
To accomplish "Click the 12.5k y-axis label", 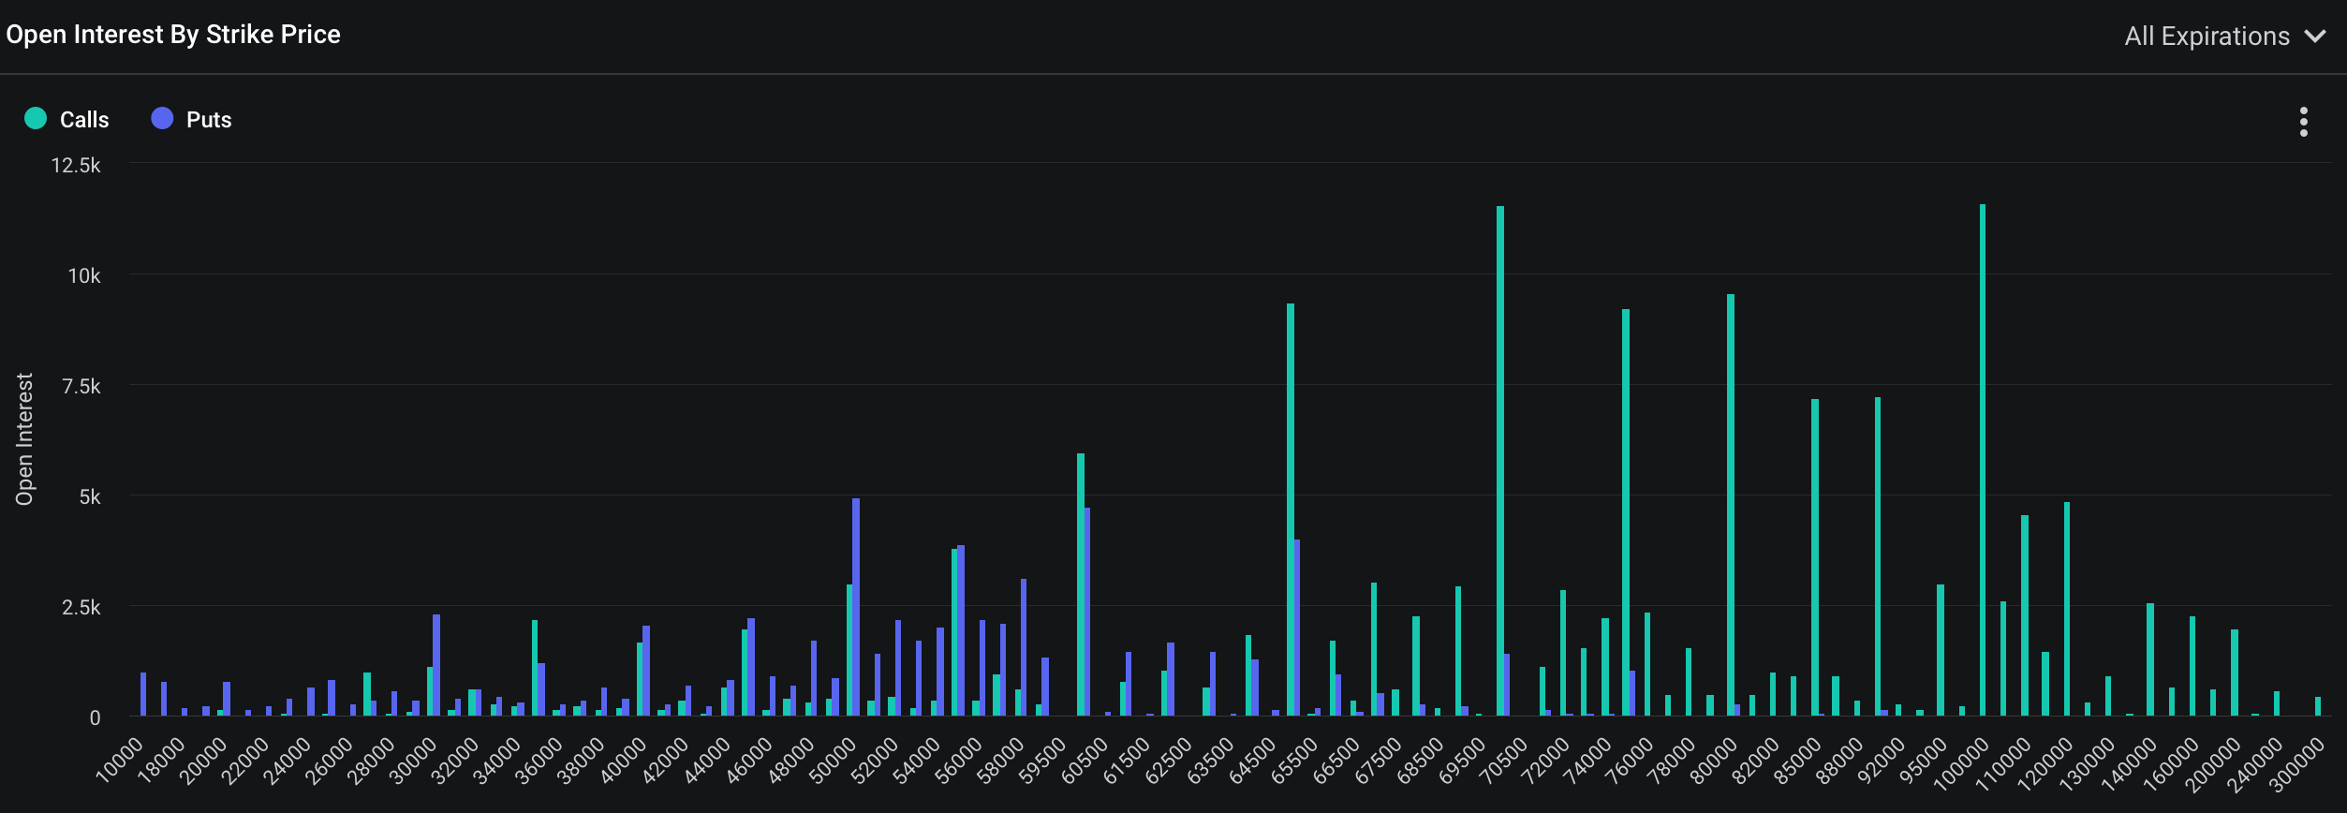I will click(x=76, y=166).
